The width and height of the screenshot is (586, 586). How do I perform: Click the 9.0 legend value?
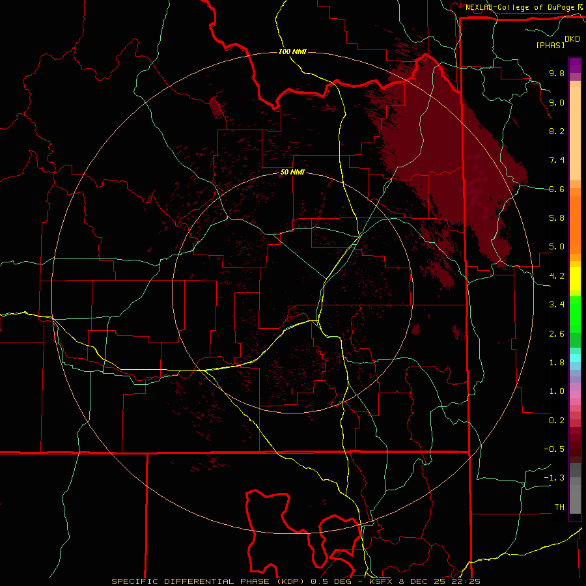tap(557, 102)
